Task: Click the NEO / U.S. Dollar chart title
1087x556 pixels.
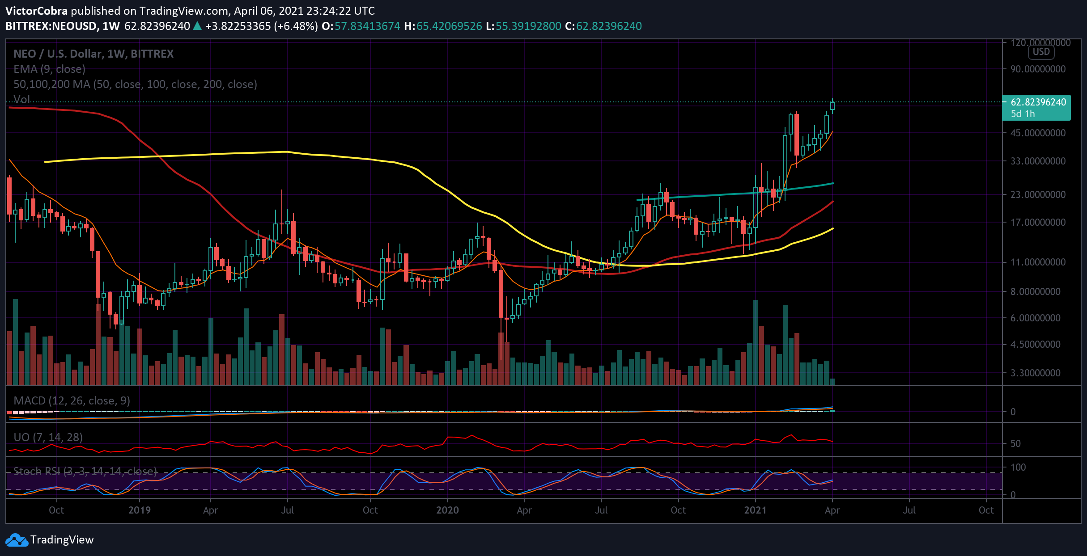Action: (93, 54)
